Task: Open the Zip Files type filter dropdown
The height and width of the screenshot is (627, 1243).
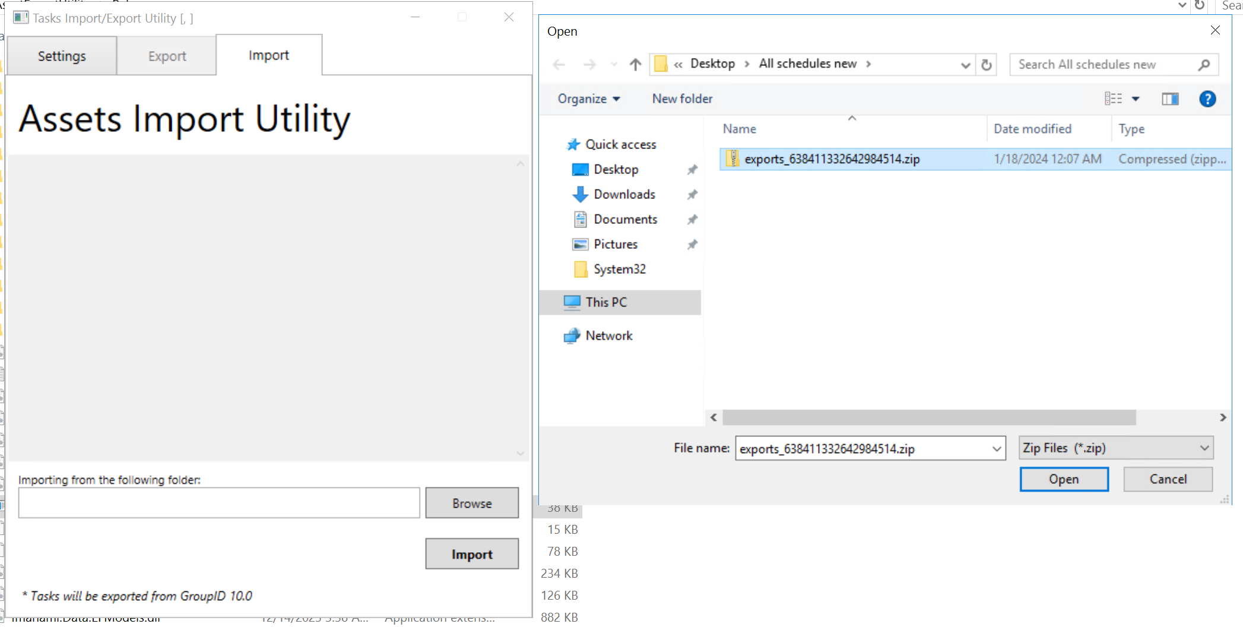Action: coord(1116,448)
